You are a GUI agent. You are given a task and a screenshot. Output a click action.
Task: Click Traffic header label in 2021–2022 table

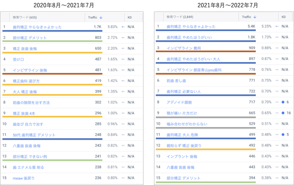[x=246, y=17]
